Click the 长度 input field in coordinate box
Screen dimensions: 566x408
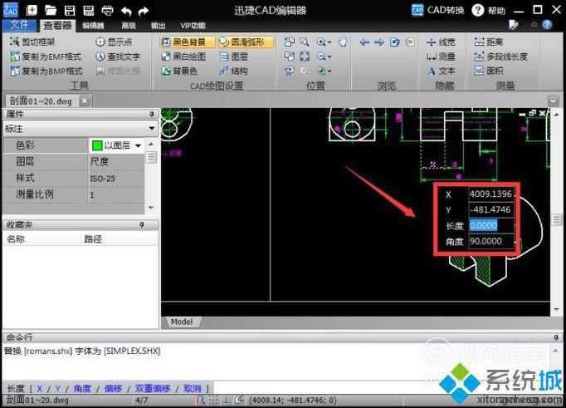[491, 225]
